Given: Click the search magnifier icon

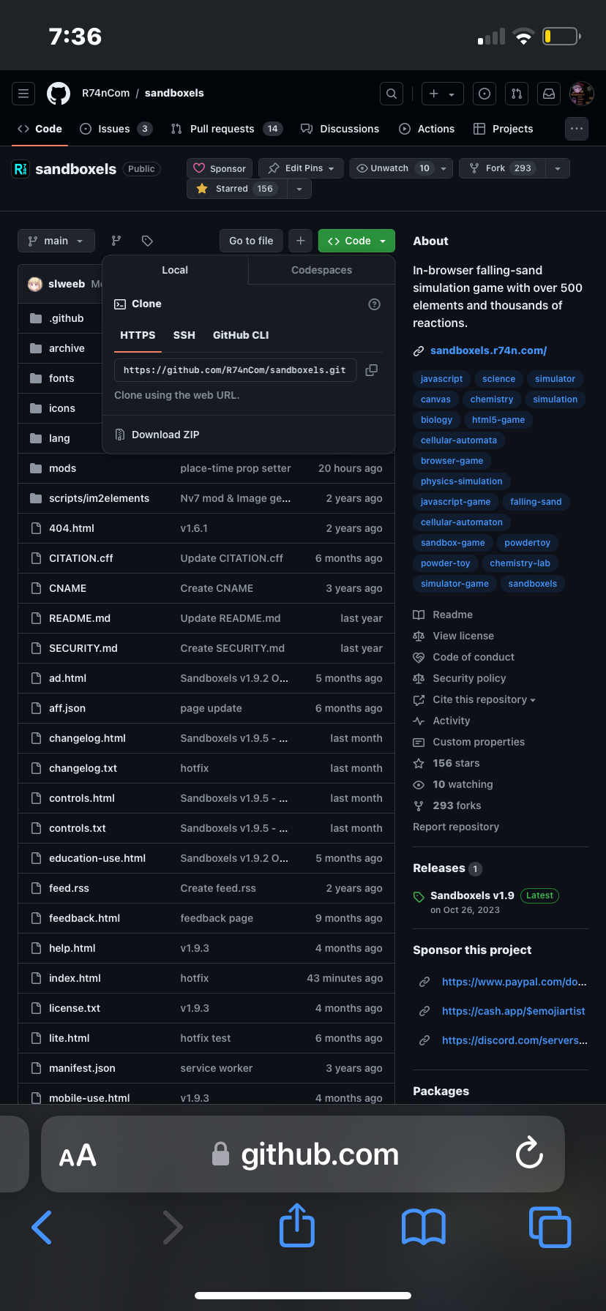Looking at the screenshot, I should [392, 94].
